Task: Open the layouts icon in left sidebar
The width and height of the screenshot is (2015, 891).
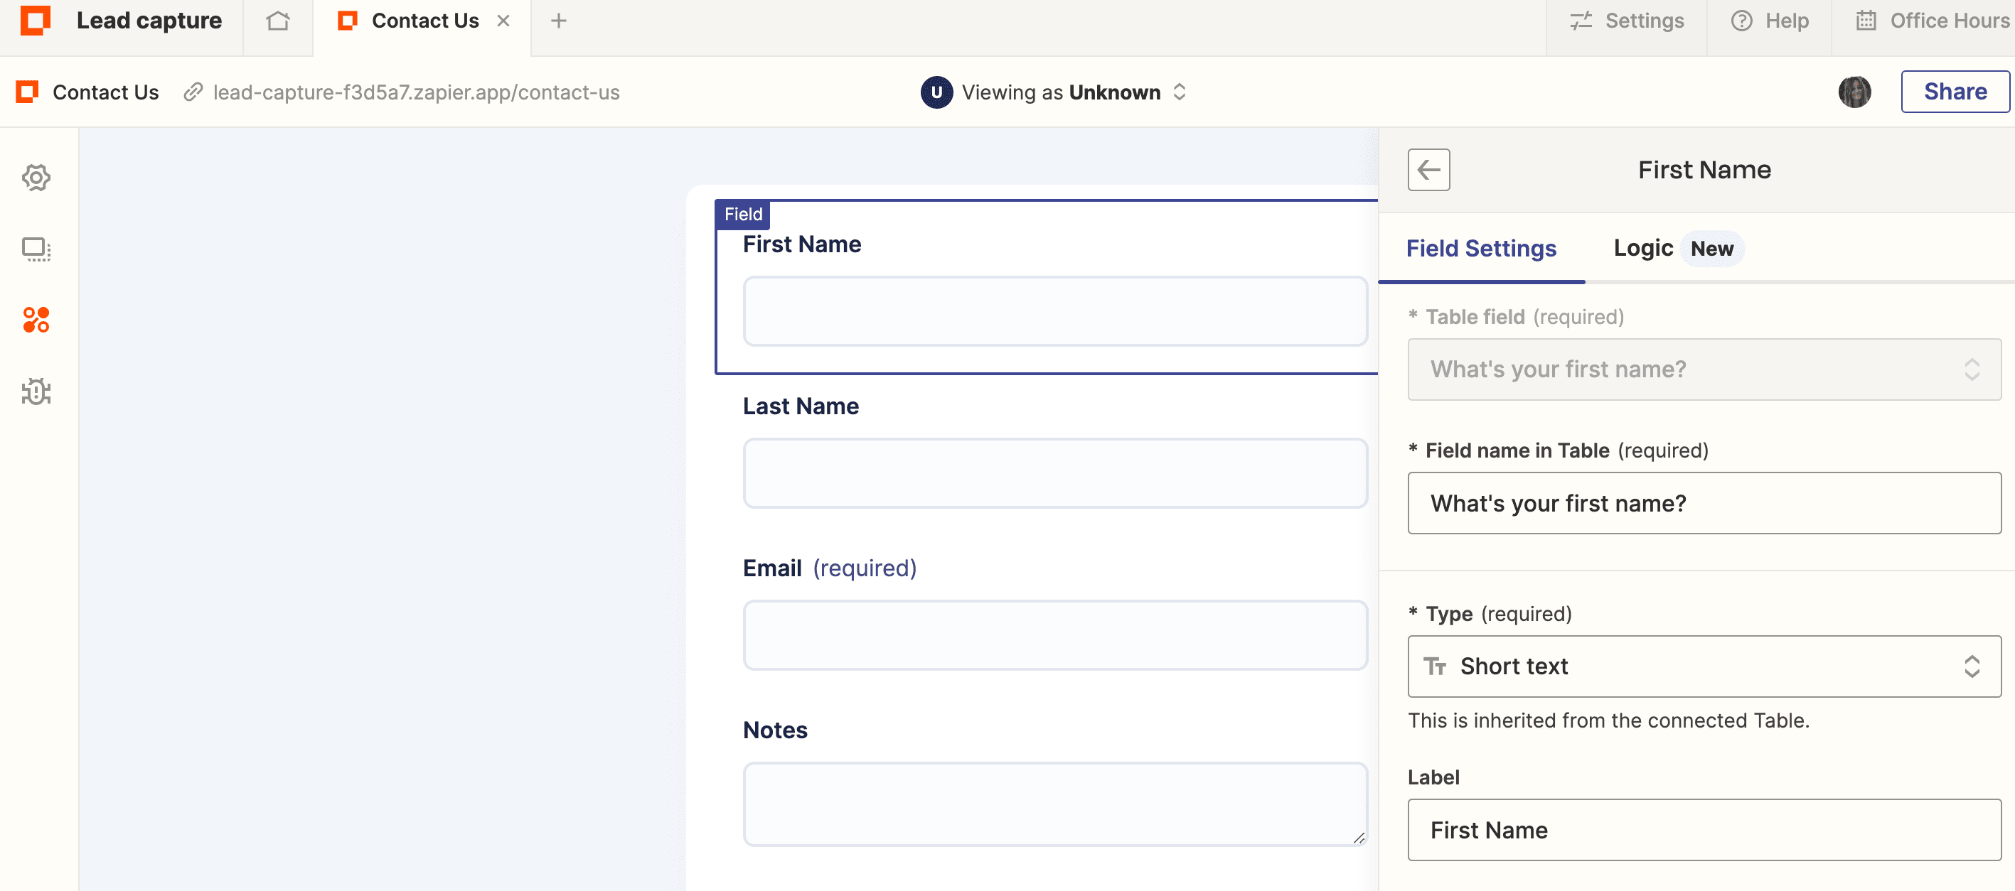Action: tap(36, 249)
